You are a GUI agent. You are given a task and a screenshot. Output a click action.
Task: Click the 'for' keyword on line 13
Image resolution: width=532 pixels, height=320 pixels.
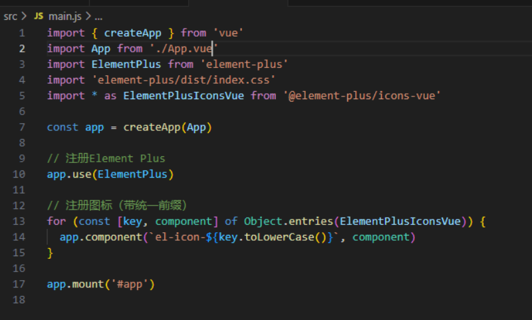[x=57, y=222]
